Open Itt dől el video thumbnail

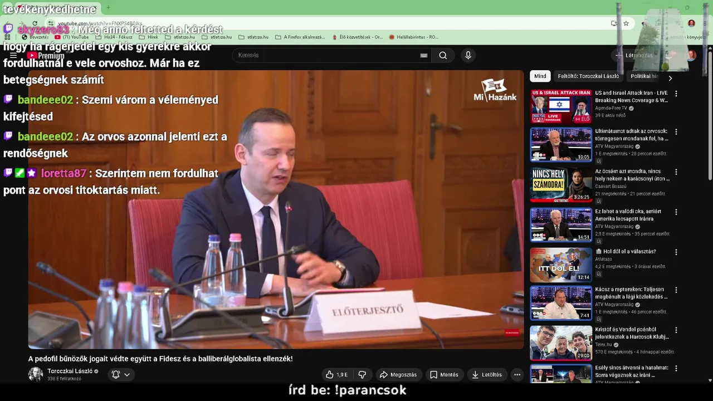[561, 265]
